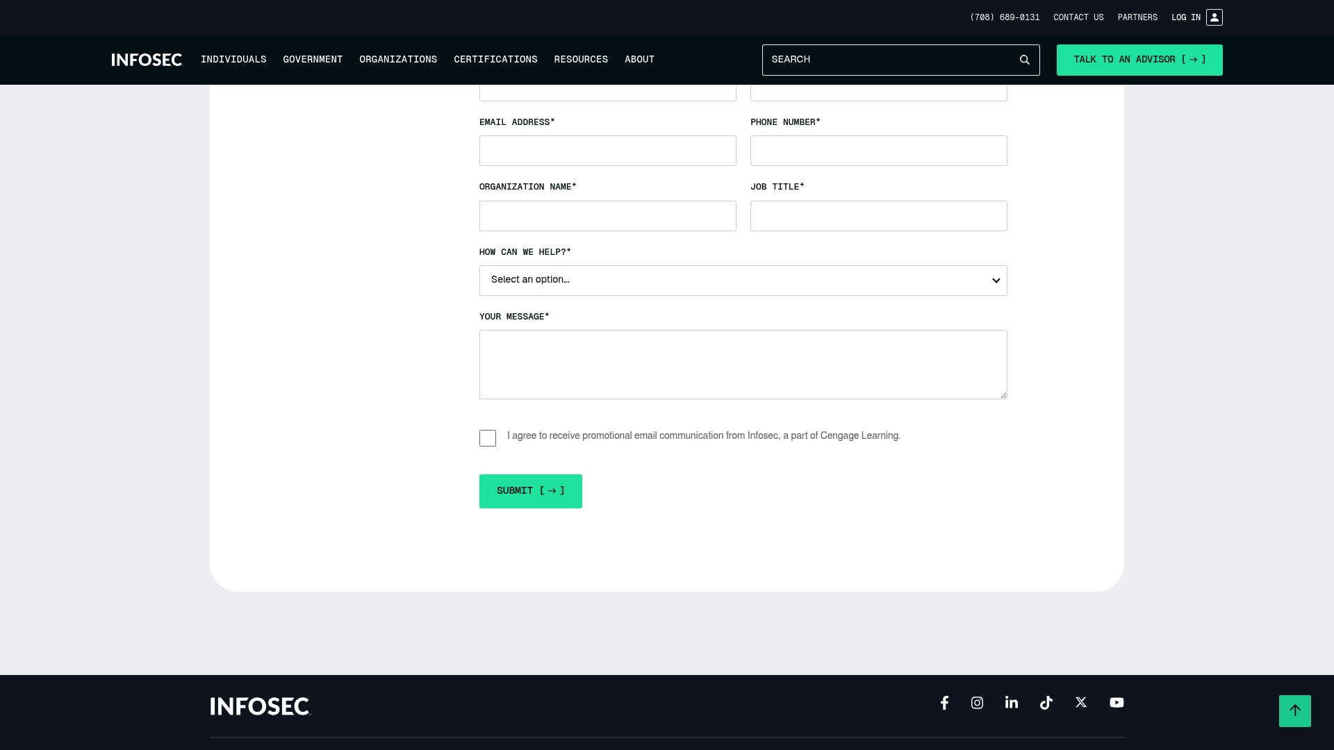Click the promotional email agreement text
This screenshot has width=1334, height=750.
click(704, 436)
